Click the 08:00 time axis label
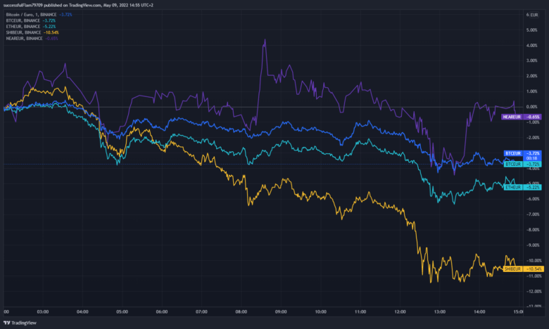The image size is (549, 329). tap(241, 311)
